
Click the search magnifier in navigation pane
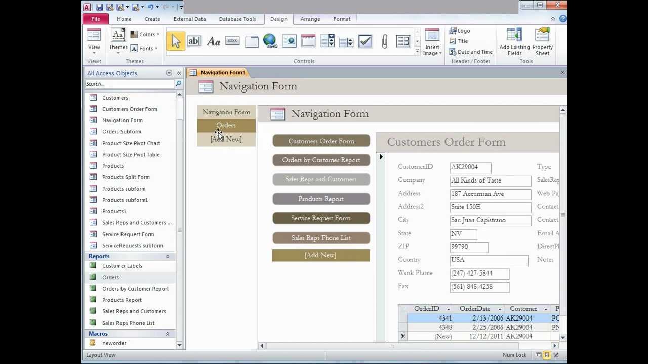[x=178, y=84]
